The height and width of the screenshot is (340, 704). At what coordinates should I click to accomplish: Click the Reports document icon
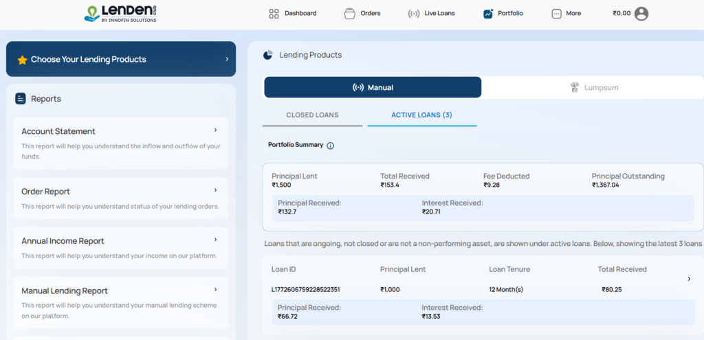[x=20, y=99]
